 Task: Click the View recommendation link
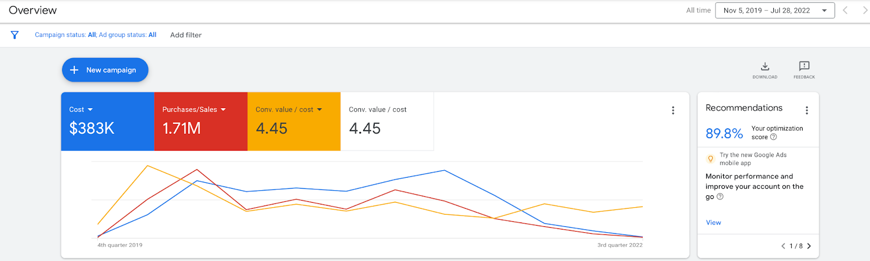[x=713, y=222]
